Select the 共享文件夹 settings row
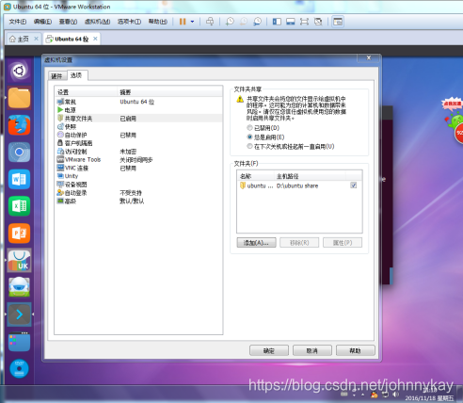 (x=138, y=119)
